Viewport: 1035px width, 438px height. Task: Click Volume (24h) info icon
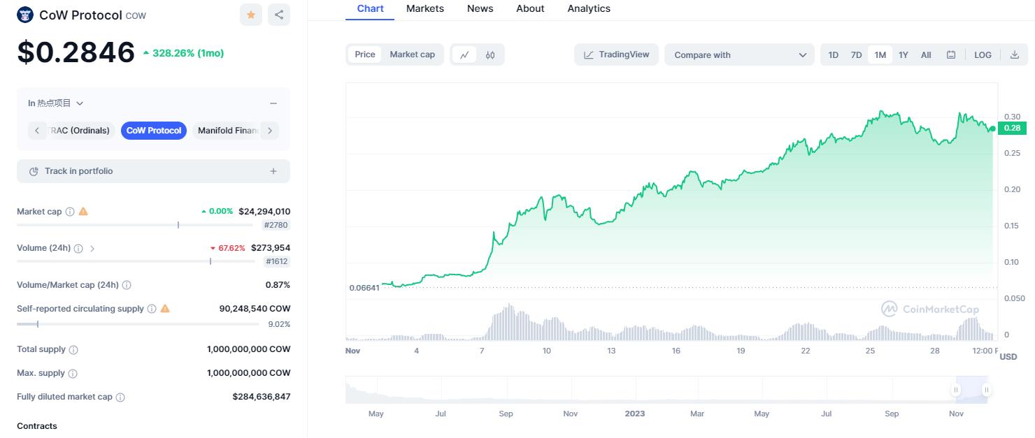coord(78,248)
